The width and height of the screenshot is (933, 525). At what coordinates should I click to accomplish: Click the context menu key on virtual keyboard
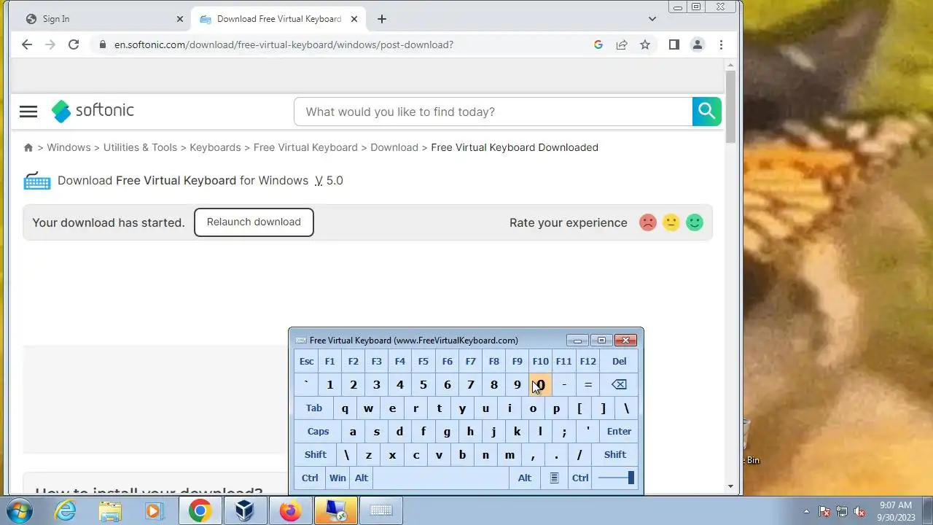(554, 478)
